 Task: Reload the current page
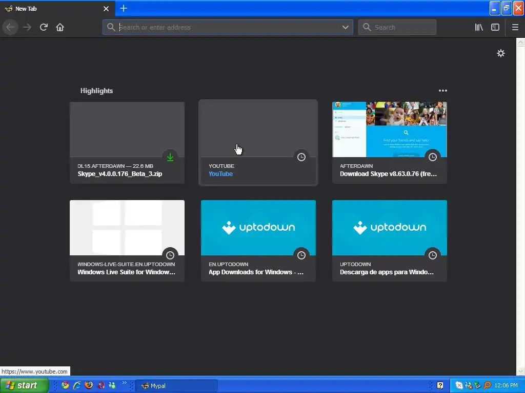pos(44,27)
